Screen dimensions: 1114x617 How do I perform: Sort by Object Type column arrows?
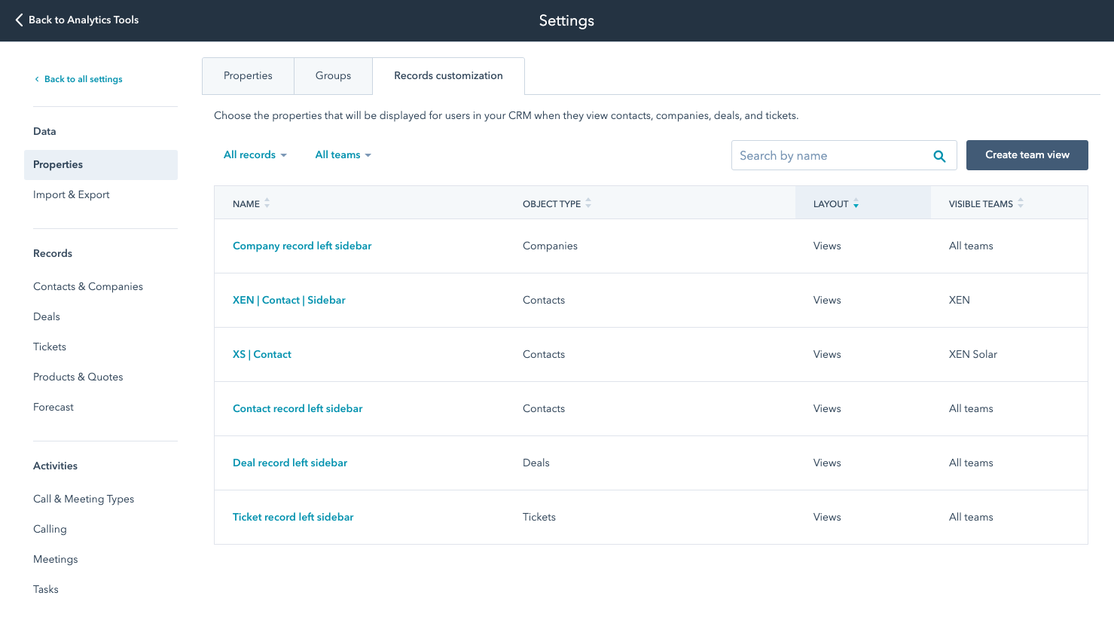coord(588,203)
